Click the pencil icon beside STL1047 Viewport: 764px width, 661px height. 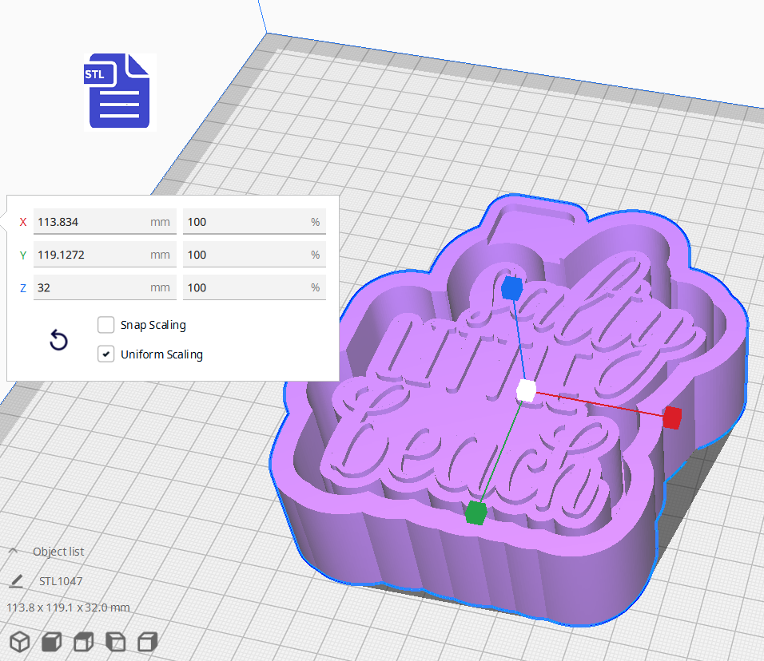[18, 581]
